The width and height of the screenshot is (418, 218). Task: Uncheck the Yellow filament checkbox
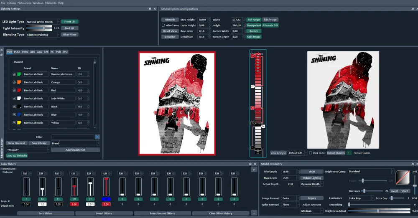coord(14,123)
